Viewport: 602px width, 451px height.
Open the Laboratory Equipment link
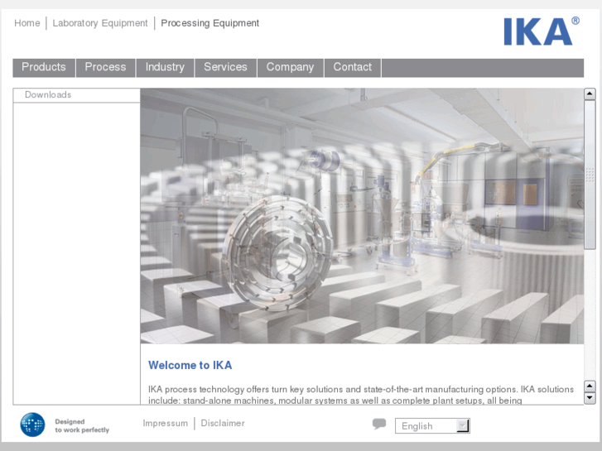pos(100,23)
